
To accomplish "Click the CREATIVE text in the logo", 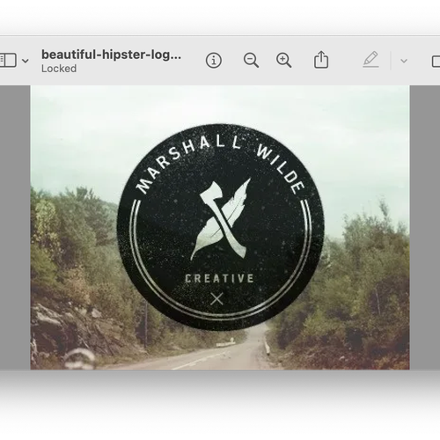I will point(219,278).
